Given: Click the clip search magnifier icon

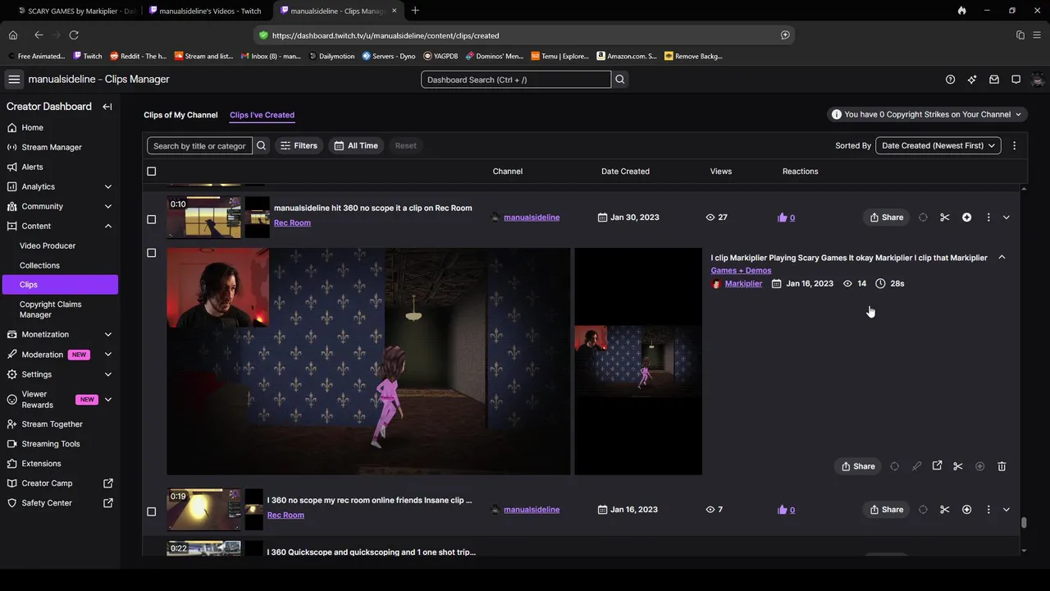Looking at the screenshot, I should 262,145.
